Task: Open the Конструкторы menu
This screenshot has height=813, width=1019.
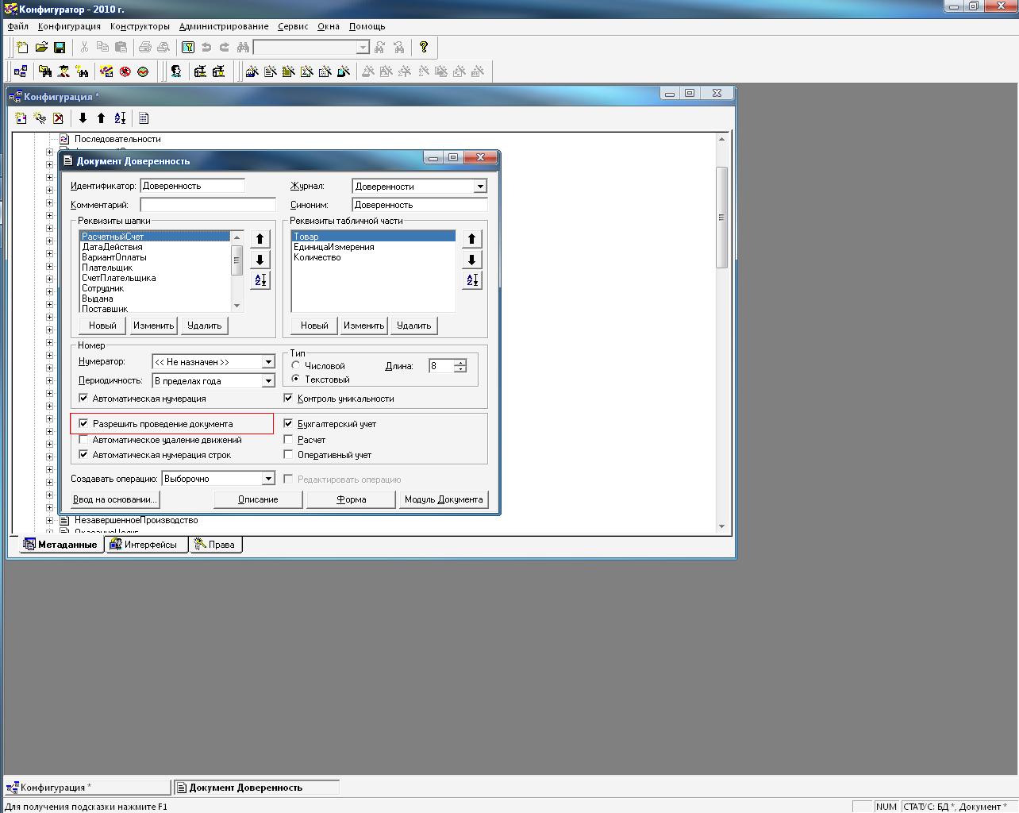Action: point(140,26)
